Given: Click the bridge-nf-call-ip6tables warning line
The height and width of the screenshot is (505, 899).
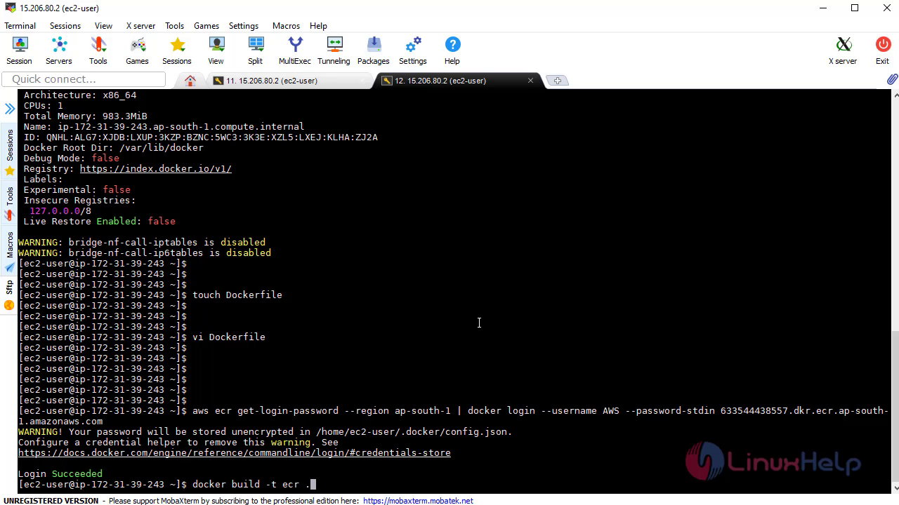Looking at the screenshot, I should [x=144, y=253].
